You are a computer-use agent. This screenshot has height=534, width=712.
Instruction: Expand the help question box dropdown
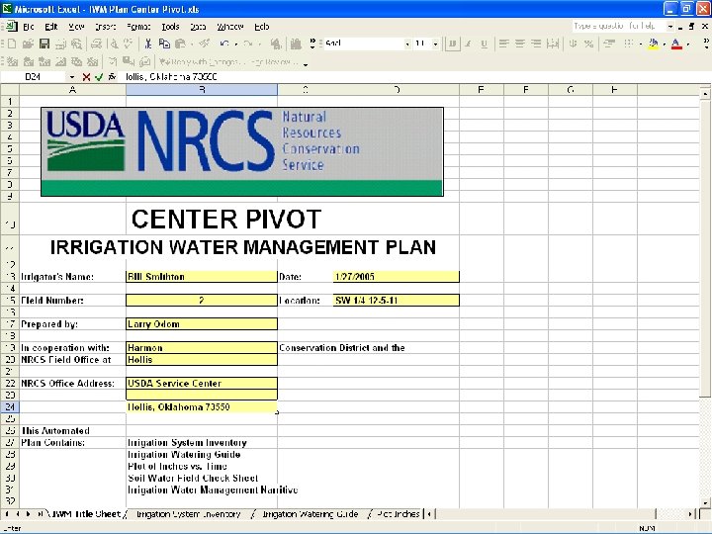coord(670,27)
